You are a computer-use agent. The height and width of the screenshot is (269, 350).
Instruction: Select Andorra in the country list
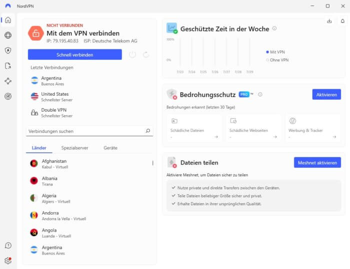[89, 216]
